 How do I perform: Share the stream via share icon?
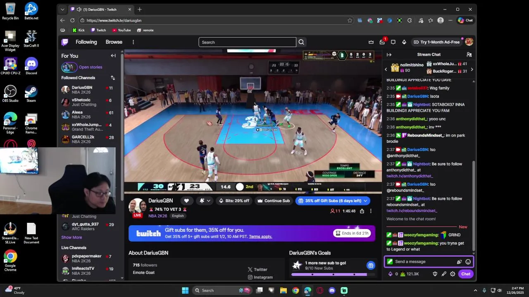tap(362, 211)
